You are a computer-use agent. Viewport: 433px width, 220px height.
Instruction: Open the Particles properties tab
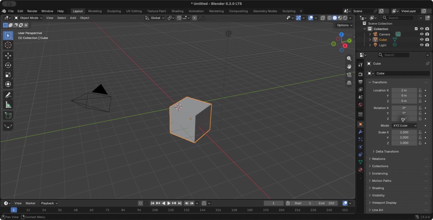coord(361,139)
